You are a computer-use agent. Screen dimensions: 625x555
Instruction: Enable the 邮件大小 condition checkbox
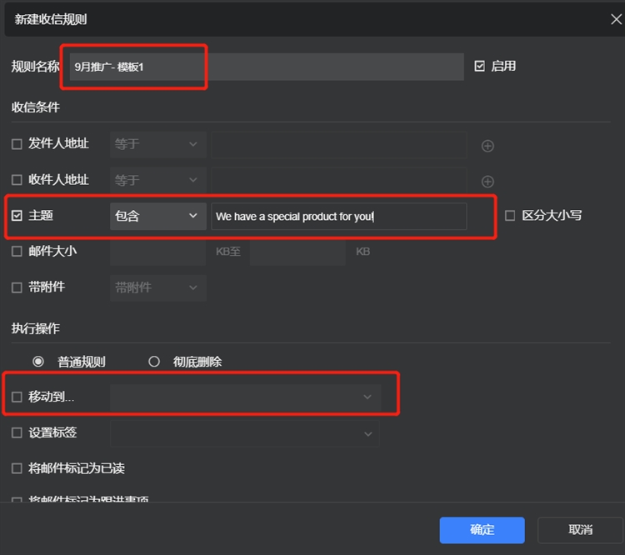point(17,251)
